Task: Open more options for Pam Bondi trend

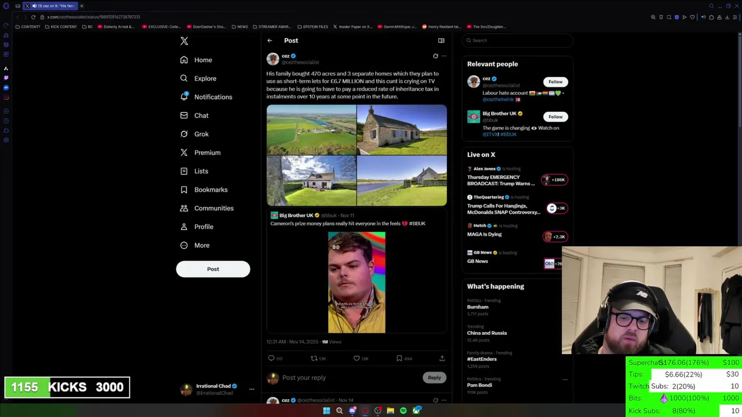Action: point(565,380)
